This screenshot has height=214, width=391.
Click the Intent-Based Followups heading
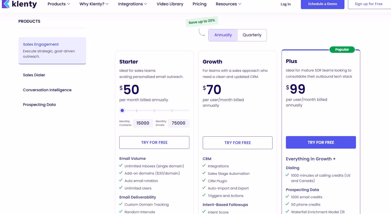(225, 205)
